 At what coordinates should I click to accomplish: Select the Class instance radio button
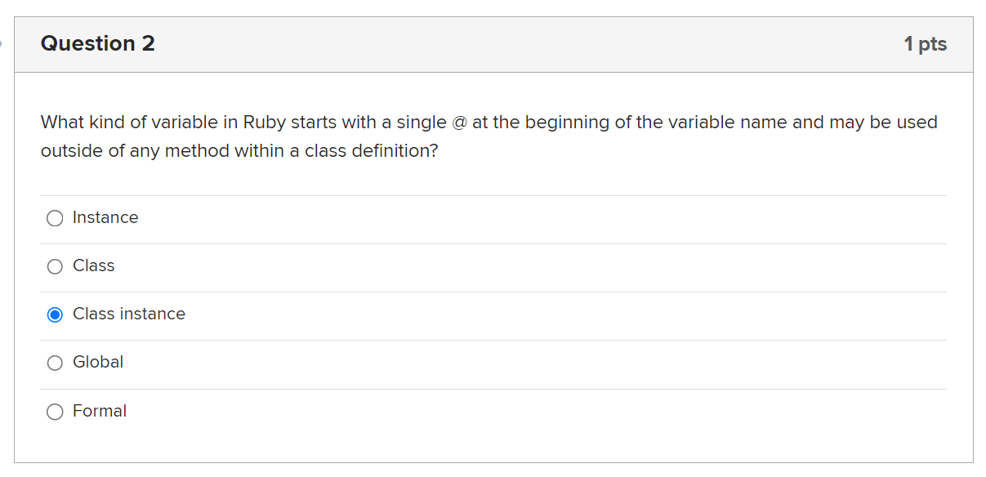55,314
